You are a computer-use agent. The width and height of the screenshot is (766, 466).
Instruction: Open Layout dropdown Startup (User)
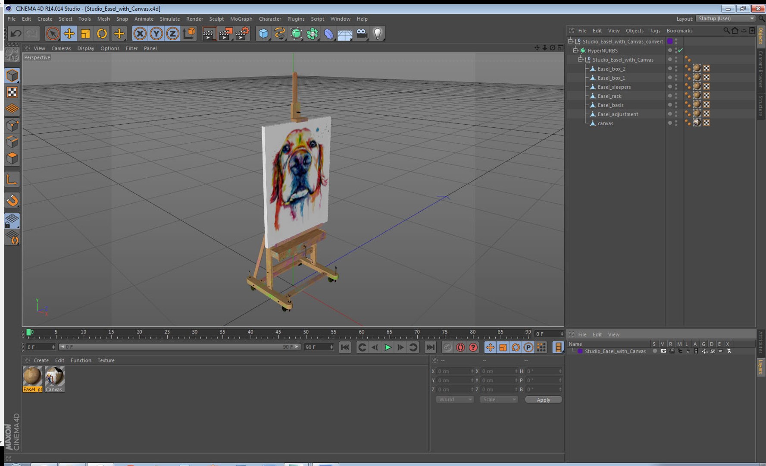click(726, 19)
